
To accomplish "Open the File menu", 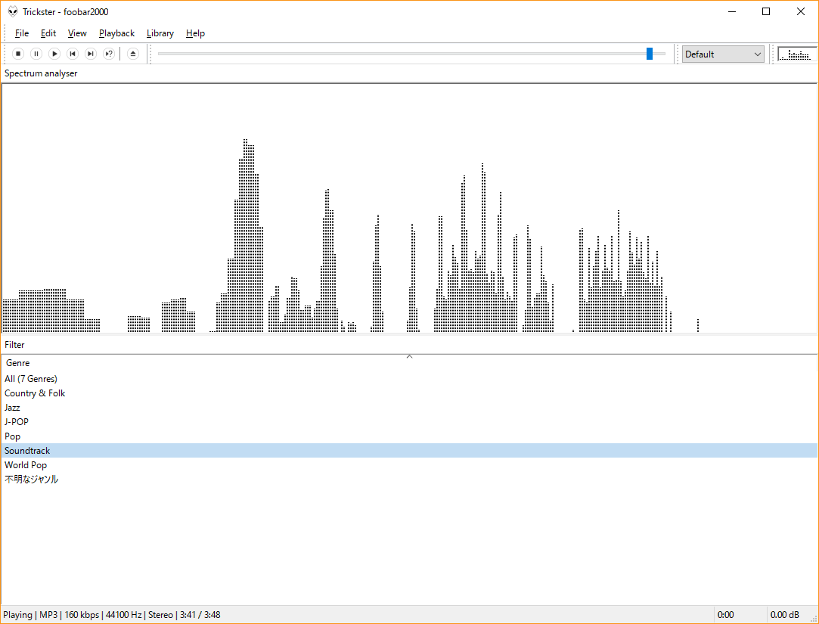I will pos(22,33).
